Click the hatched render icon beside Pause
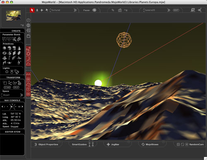Screen dimensions: 207x160 point(94,10)
